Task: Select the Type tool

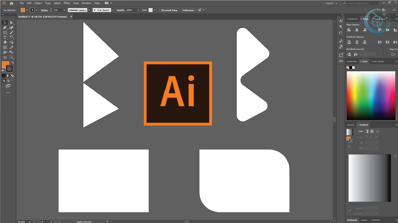Action: pyautogui.click(x=5, y=37)
